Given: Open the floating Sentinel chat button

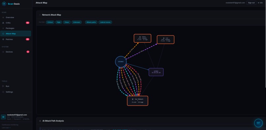Looking at the screenshot, I should pyautogui.click(x=258, y=123).
